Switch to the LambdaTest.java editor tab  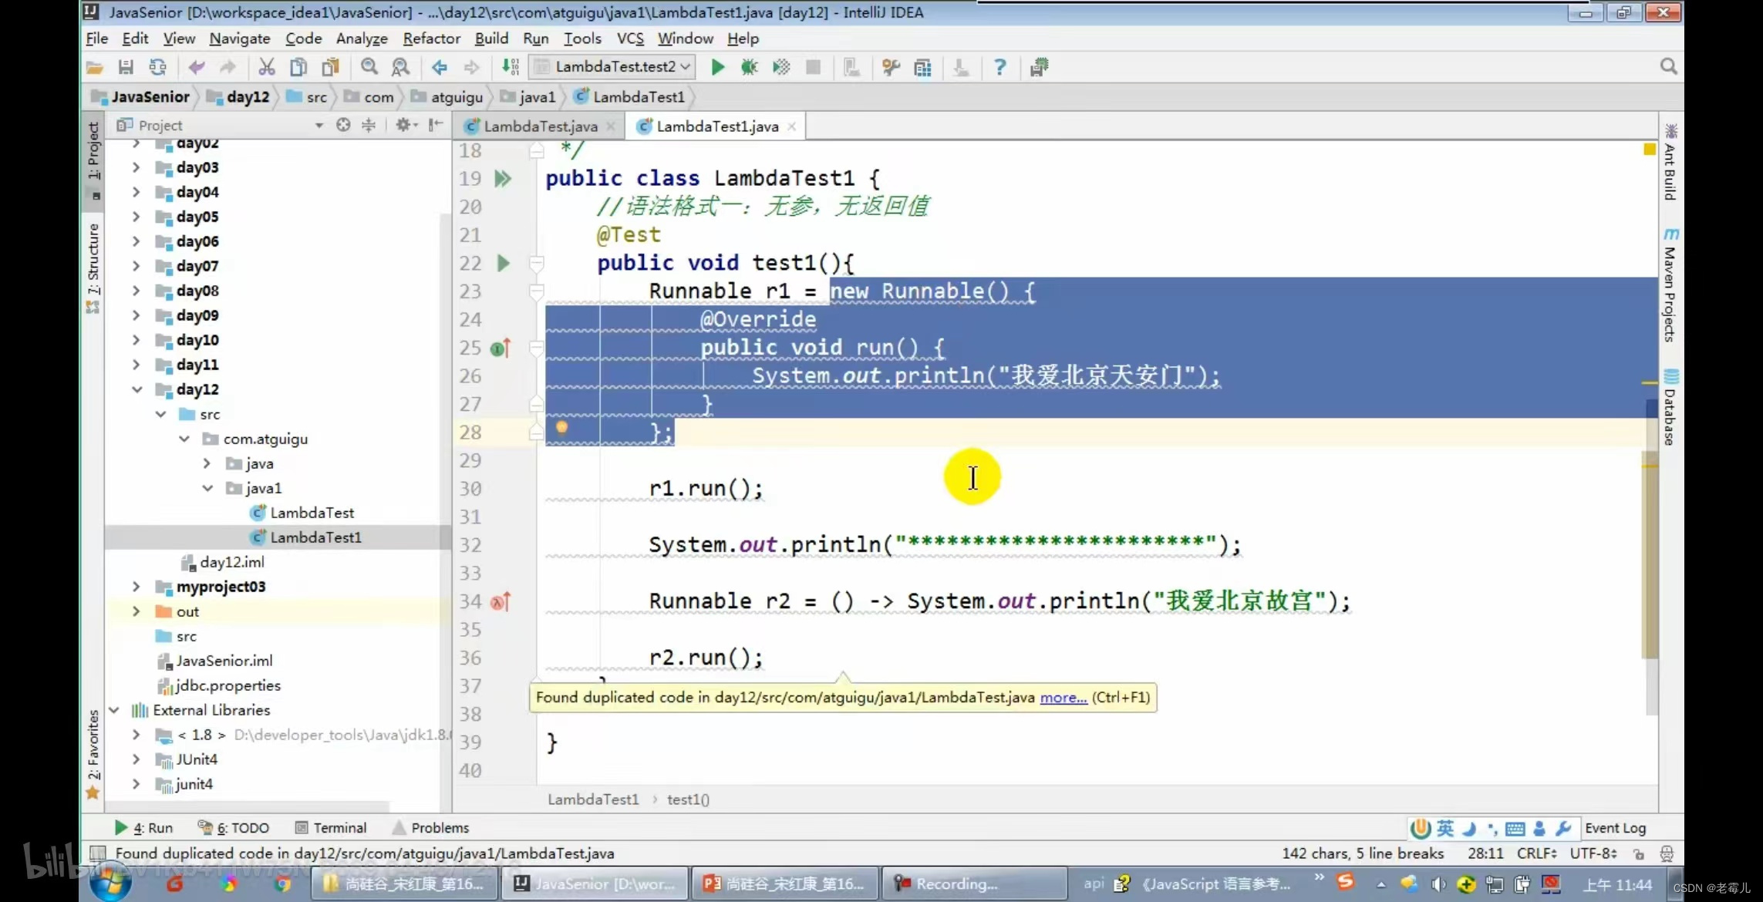click(x=540, y=126)
